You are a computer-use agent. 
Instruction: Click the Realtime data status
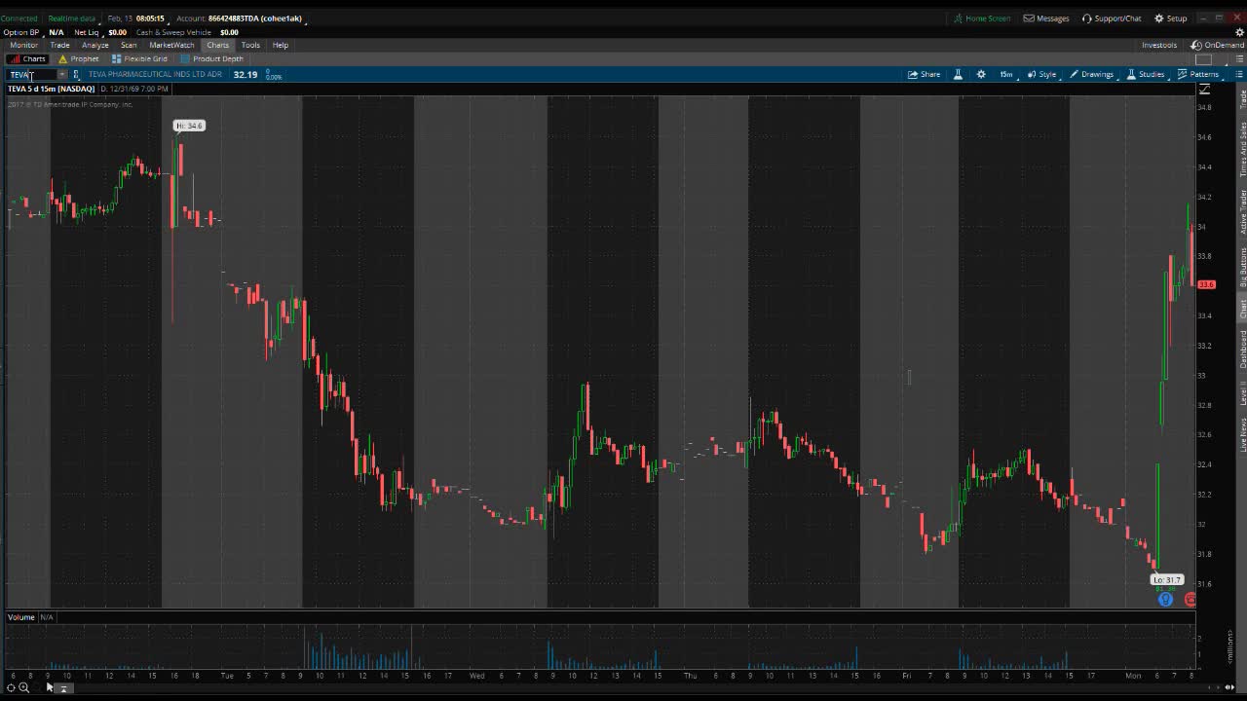click(72, 18)
